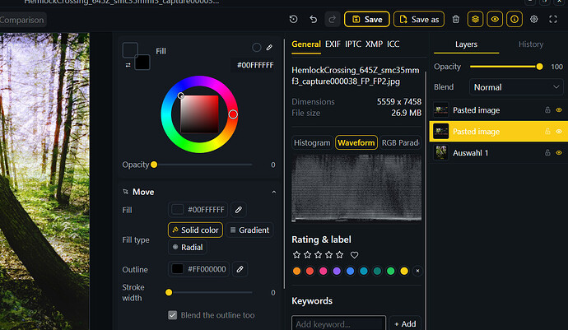Image resolution: width=568 pixels, height=330 pixels.
Task: Toggle the layers panel stack icon
Action: 475,19
